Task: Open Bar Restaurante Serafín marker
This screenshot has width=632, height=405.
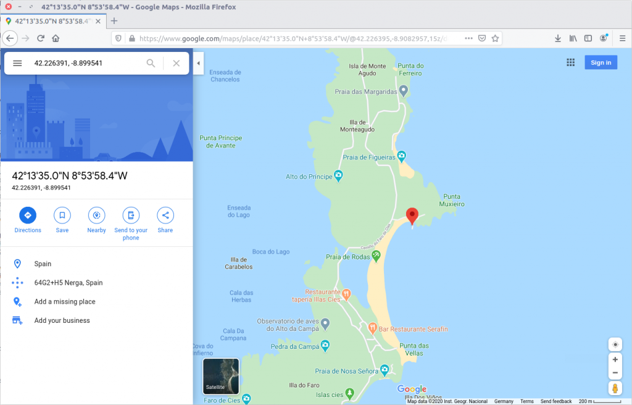Action: click(x=372, y=328)
